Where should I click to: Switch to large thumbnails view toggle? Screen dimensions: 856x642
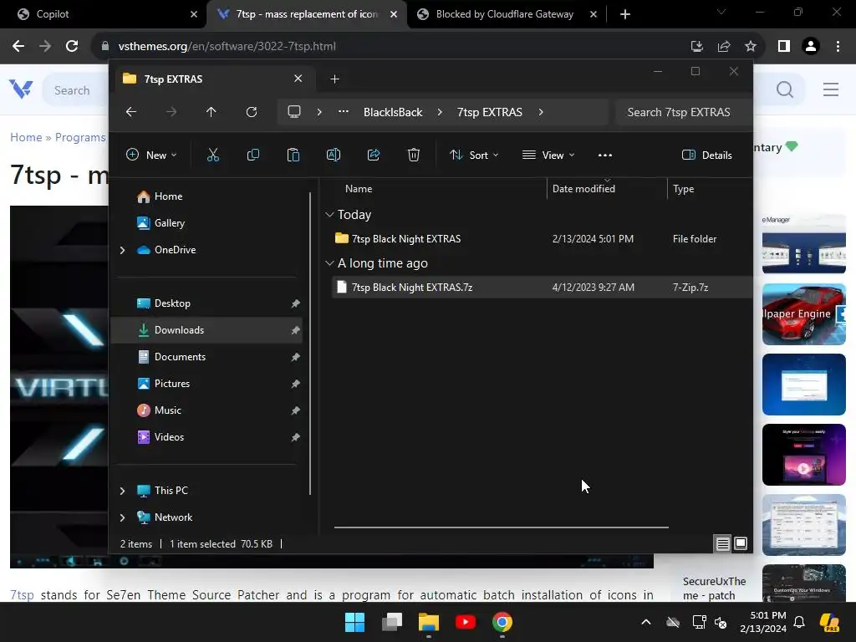[x=741, y=543]
